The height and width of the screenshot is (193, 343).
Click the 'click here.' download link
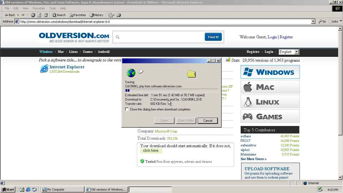point(151,151)
